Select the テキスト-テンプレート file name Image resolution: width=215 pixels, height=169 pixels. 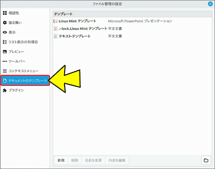coord(75,36)
